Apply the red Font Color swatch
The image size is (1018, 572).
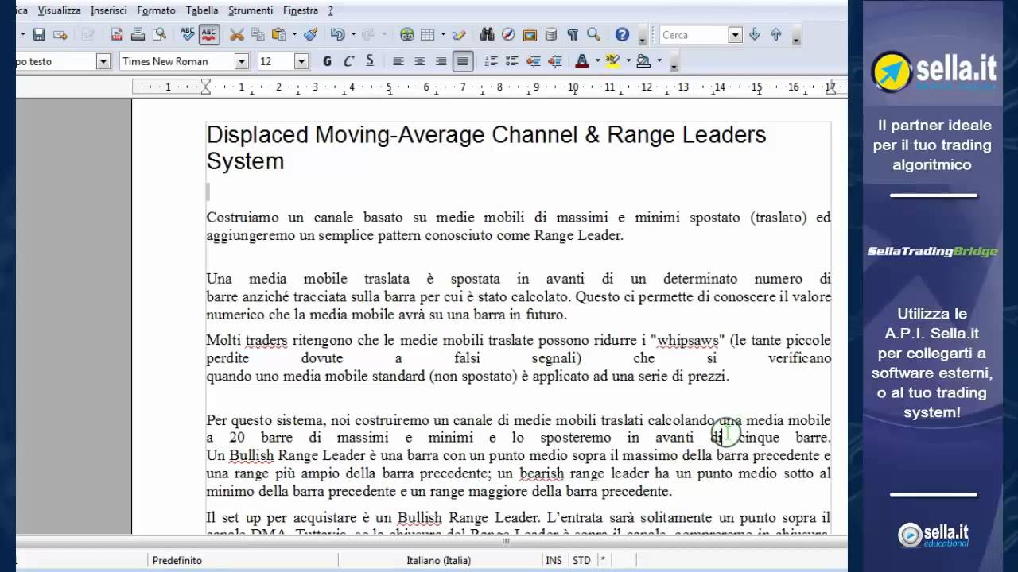582,61
